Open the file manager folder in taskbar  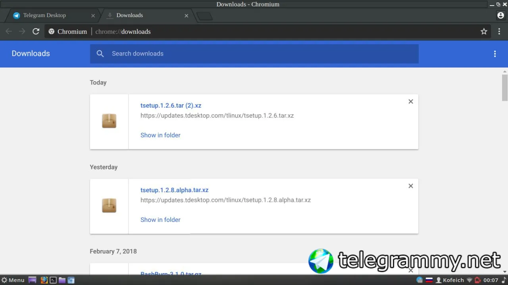click(x=62, y=280)
